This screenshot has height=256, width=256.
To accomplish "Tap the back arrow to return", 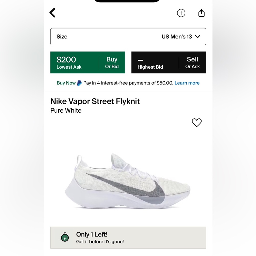I will pos(52,13).
